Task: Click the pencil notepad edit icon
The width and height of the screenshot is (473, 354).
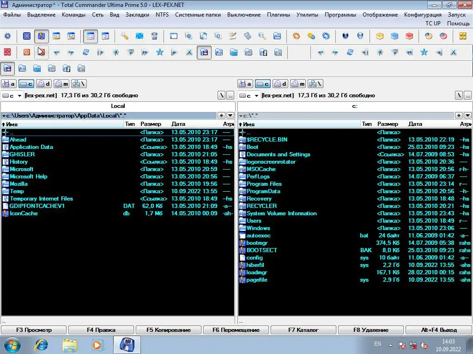Action: click(233, 36)
